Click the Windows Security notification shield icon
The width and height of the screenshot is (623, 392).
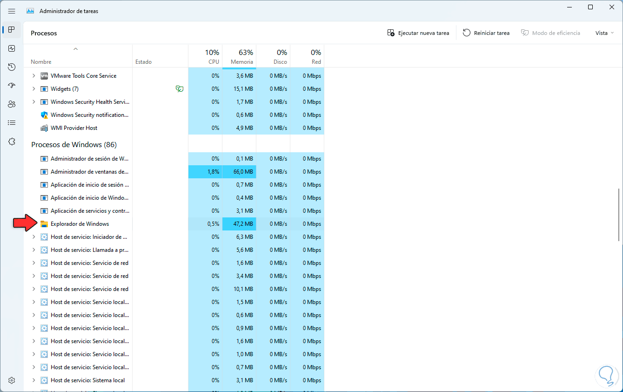(x=44, y=115)
